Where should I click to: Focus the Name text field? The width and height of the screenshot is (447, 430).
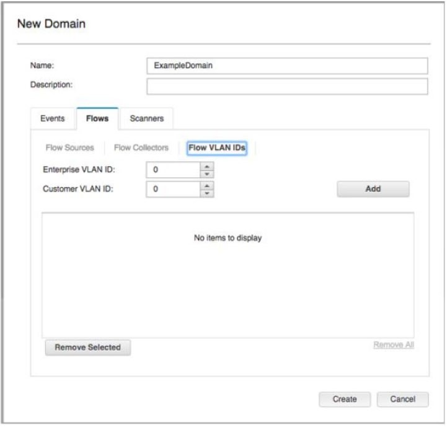287,66
